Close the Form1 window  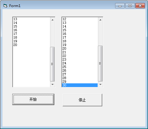click(140, 6)
